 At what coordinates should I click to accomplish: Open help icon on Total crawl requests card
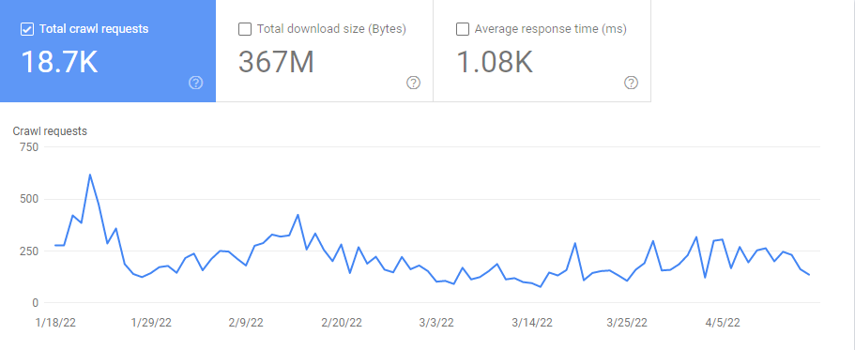pyautogui.click(x=196, y=83)
